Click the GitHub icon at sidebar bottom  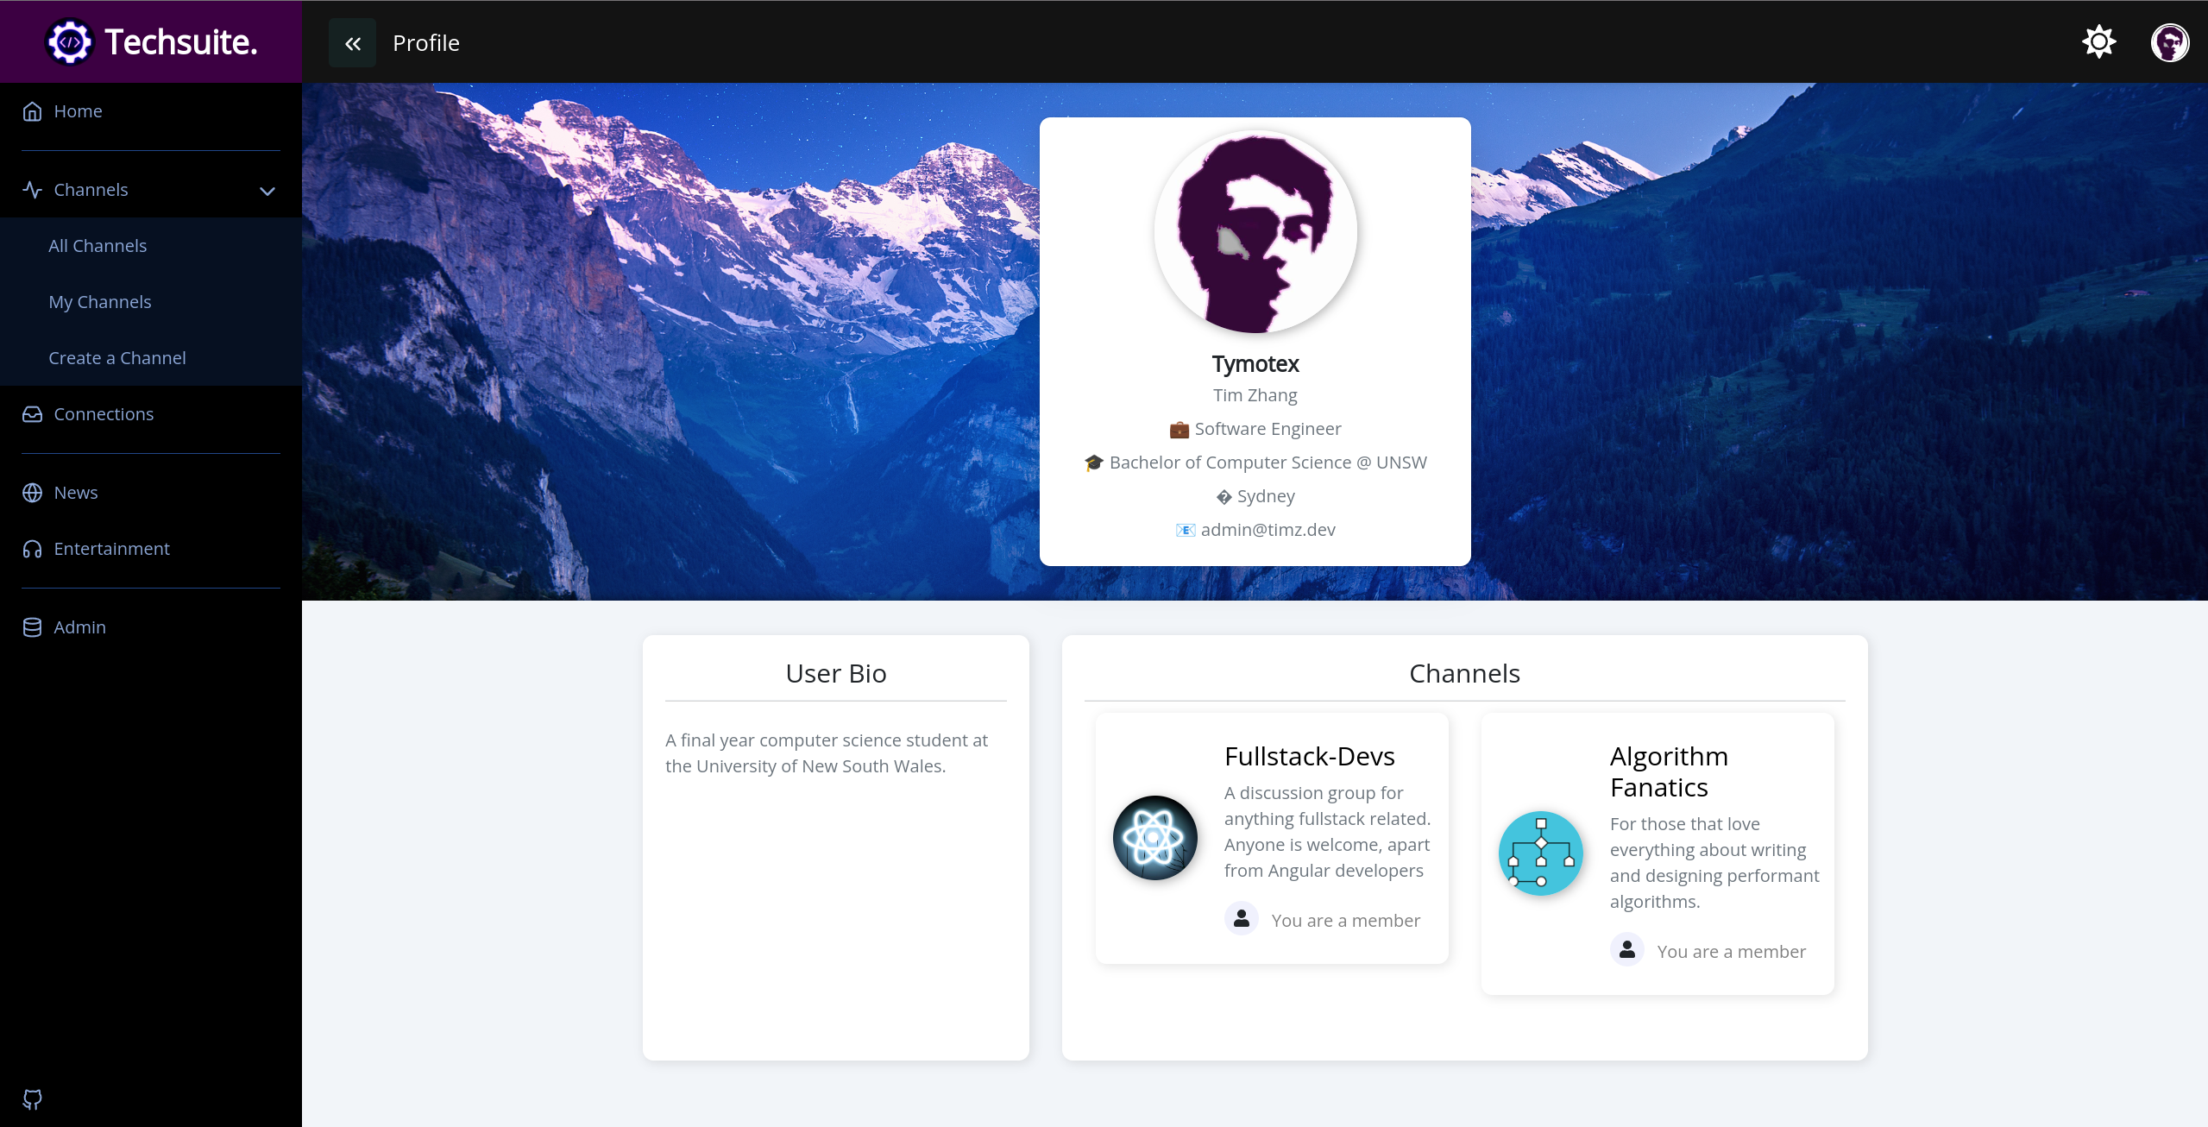click(32, 1099)
